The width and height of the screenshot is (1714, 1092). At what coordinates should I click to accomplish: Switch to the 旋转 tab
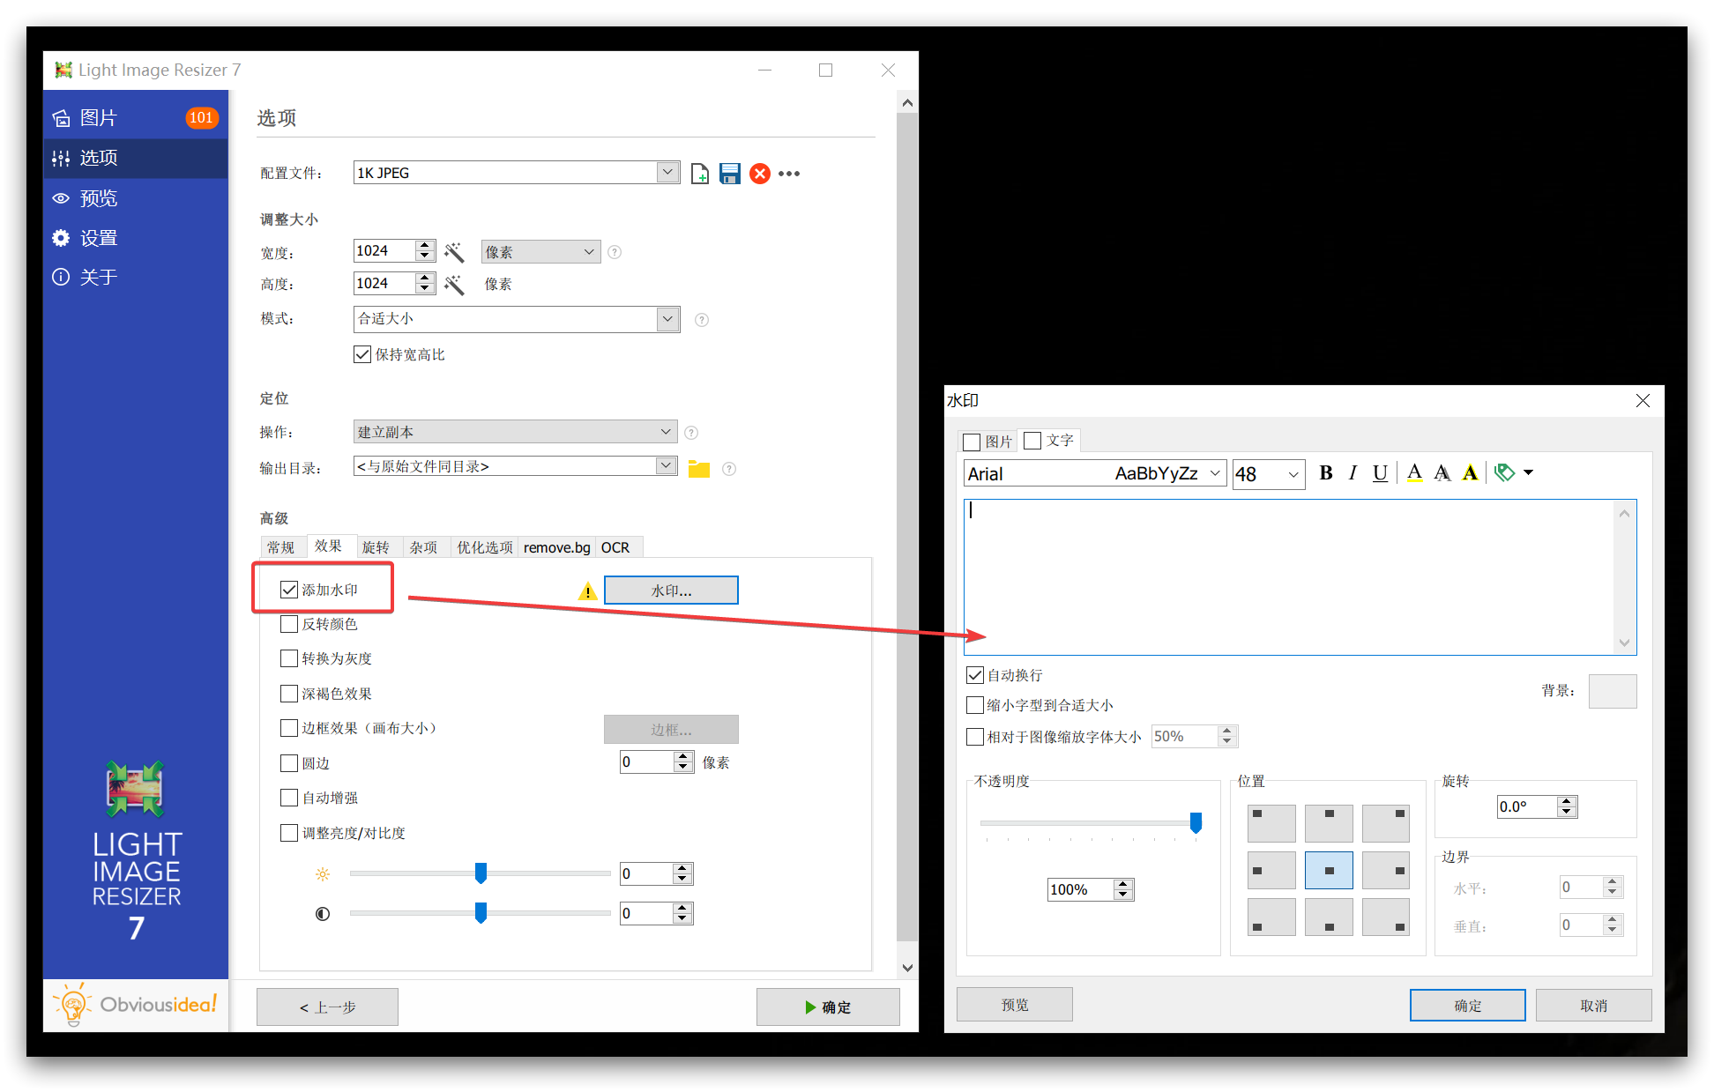tap(376, 547)
